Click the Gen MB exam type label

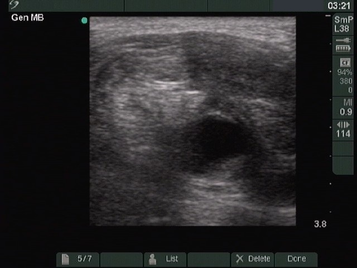point(27,18)
